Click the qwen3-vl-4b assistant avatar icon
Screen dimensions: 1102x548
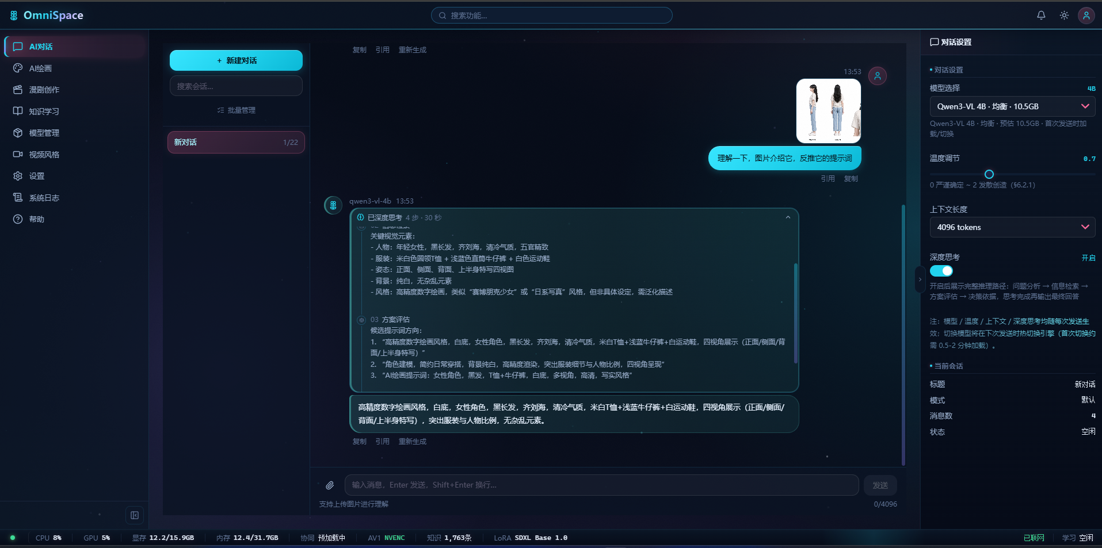333,205
